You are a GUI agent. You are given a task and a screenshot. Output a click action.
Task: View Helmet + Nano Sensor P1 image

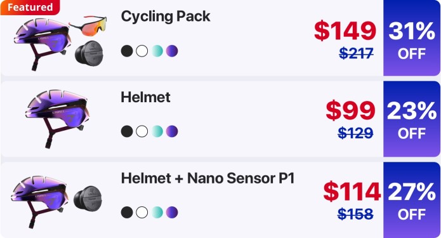[x=56, y=202]
